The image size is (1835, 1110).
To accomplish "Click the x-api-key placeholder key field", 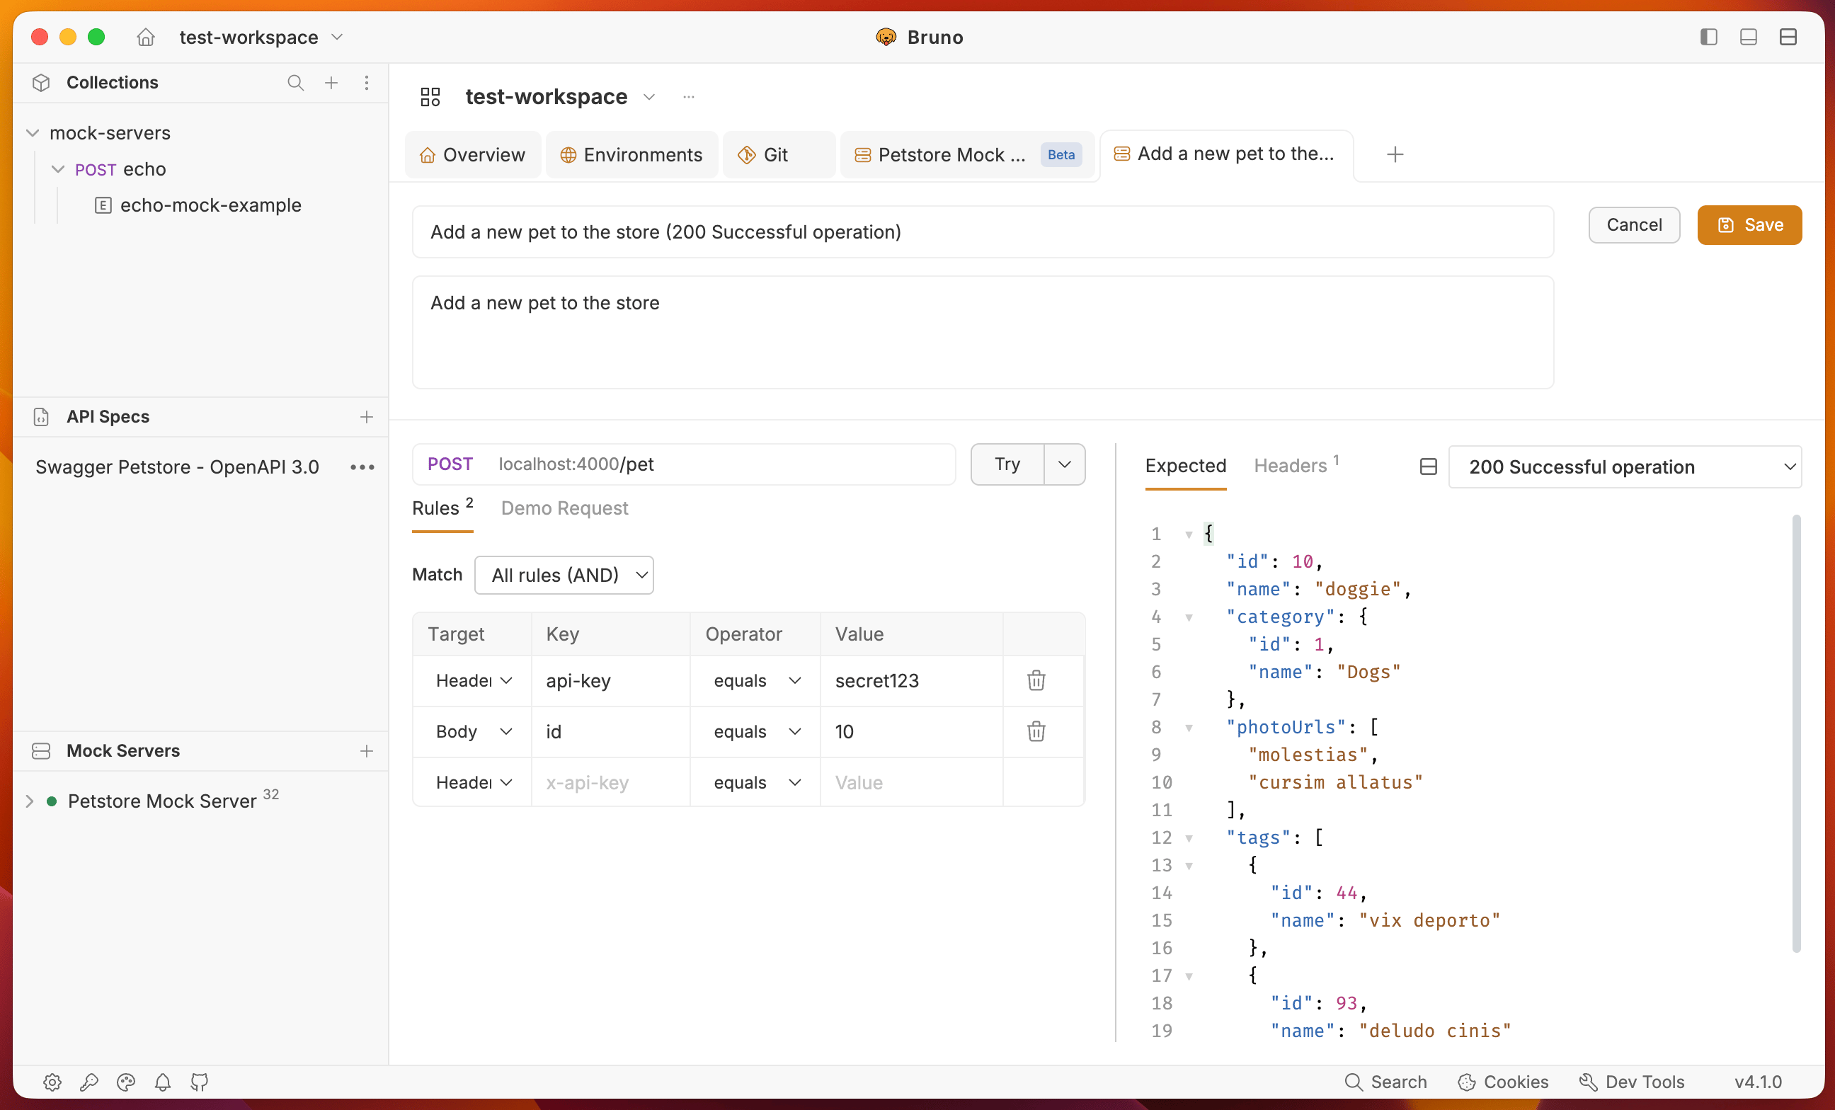I will (611, 782).
